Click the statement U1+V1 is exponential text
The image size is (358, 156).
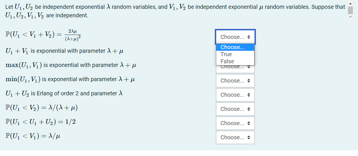(x=64, y=51)
